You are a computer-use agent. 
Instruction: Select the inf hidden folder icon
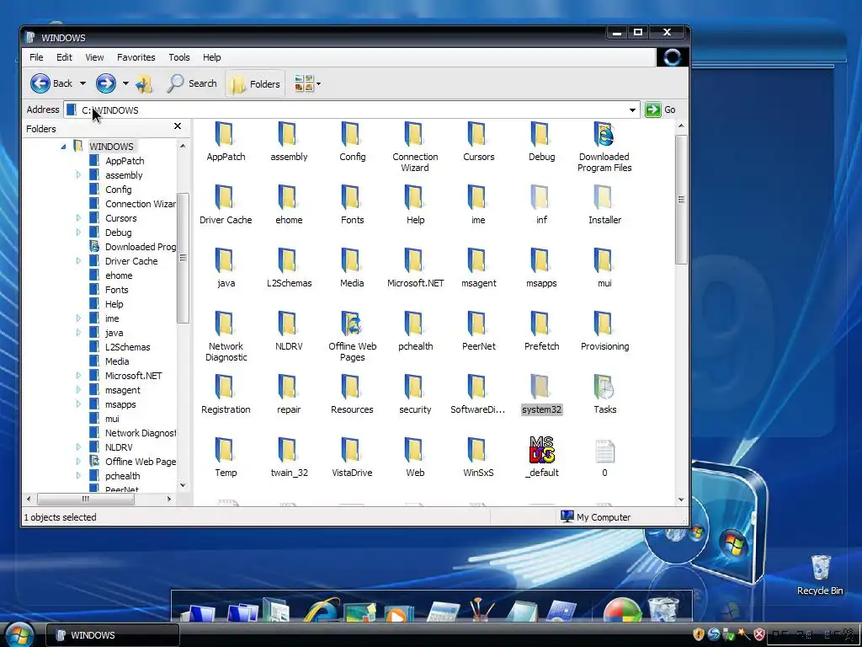(x=541, y=198)
